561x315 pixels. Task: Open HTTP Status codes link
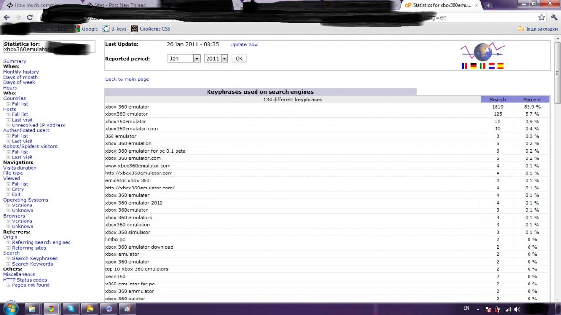pyautogui.click(x=25, y=280)
